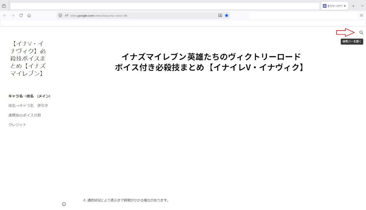This screenshot has height=210, width=366.
Task: Click the heading イナズマイレブン英雄たちのヴィクトリーロード
Action: coord(211,57)
